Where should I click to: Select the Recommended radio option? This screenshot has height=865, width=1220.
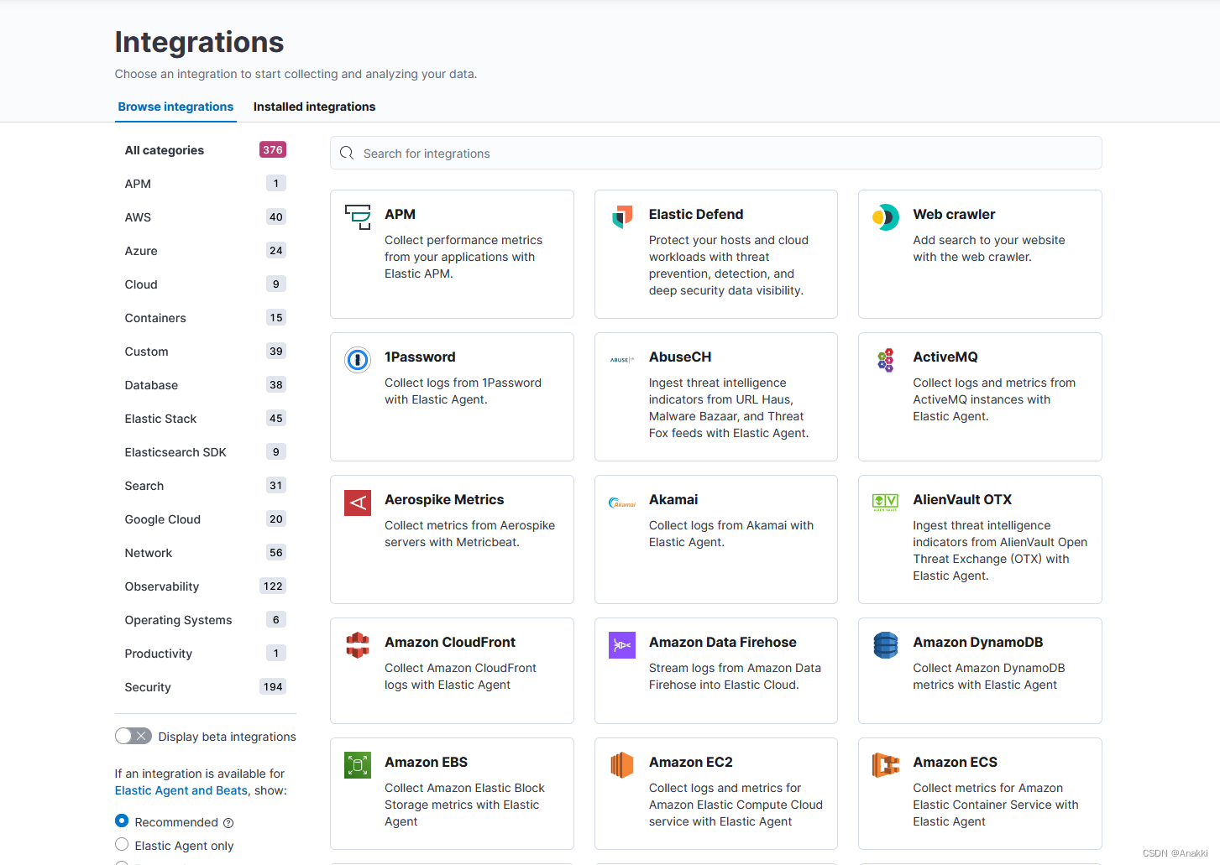coord(122,821)
